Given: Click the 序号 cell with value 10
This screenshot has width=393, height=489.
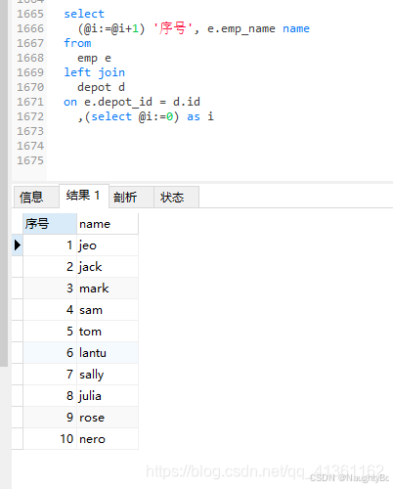Looking at the screenshot, I should pyautogui.click(x=50, y=439).
